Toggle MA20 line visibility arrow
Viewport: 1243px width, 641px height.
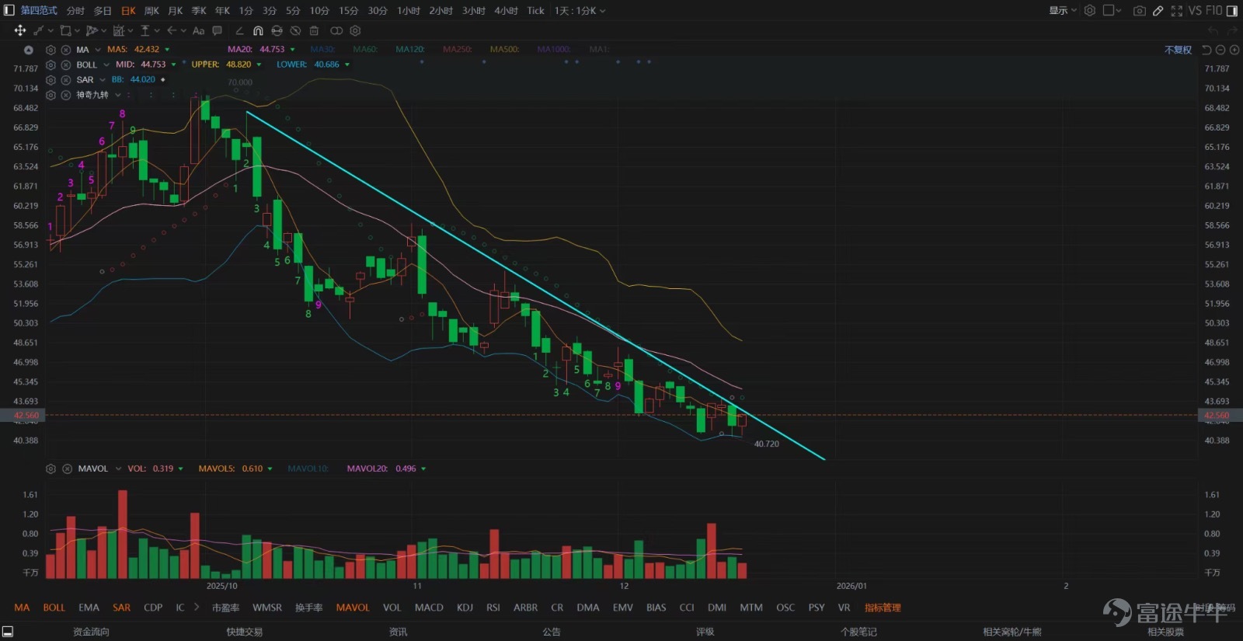293,50
